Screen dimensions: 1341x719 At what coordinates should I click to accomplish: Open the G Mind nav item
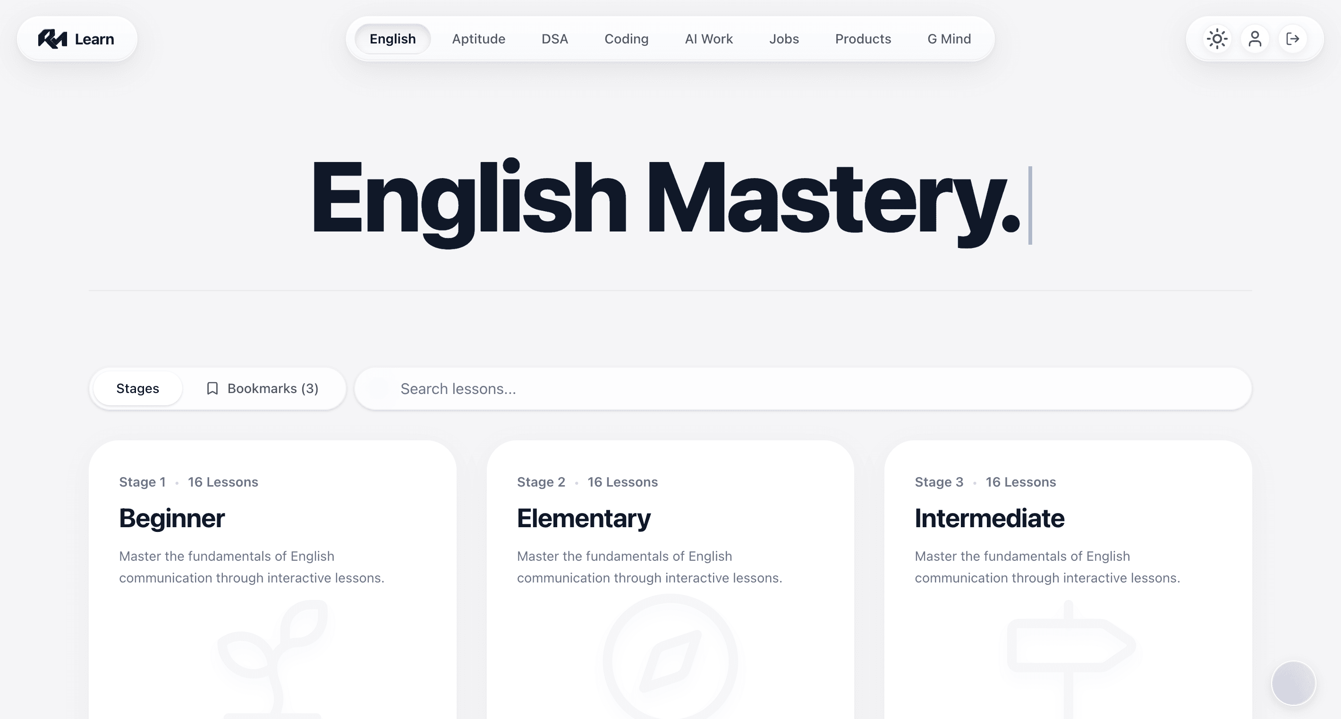pyautogui.click(x=949, y=39)
